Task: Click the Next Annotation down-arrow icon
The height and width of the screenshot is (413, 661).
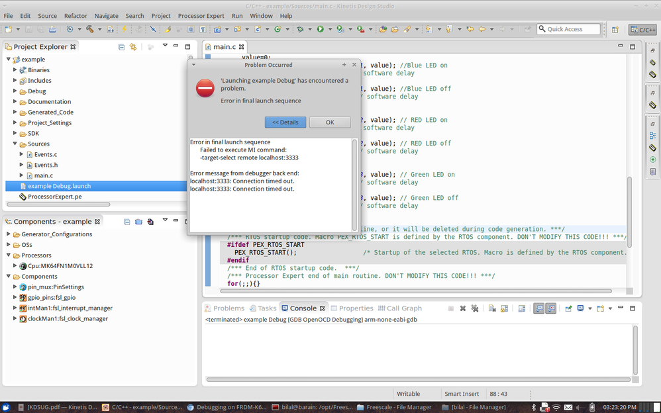Action: point(429,29)
